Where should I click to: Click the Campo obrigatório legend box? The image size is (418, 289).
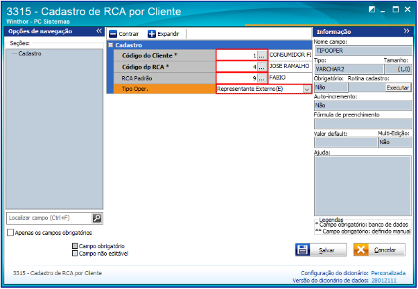pos(75,246)
